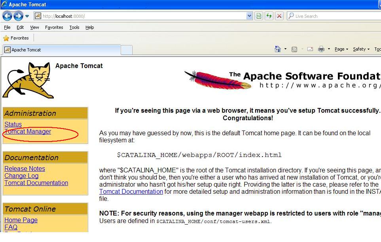Click the Home icon in command bar
This screenshot has width=381, height=242.
277,49
